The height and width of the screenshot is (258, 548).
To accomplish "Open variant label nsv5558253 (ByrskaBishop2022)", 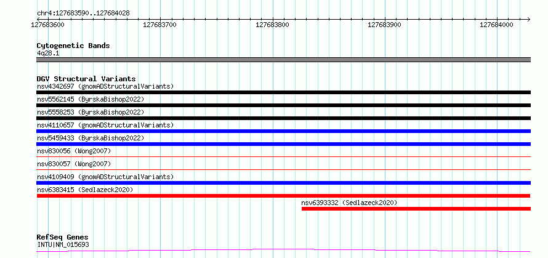I will pos(91,112).
